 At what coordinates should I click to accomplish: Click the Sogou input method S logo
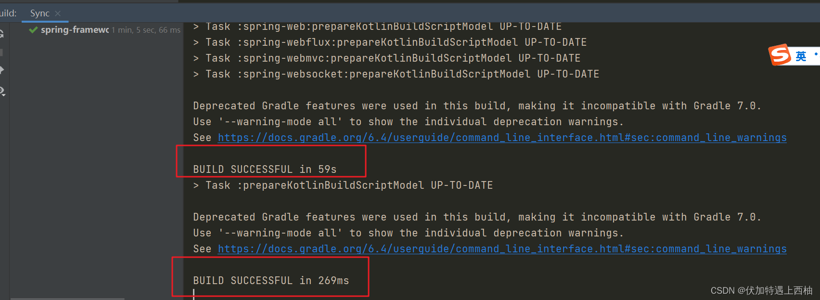(x=780, y=55)
